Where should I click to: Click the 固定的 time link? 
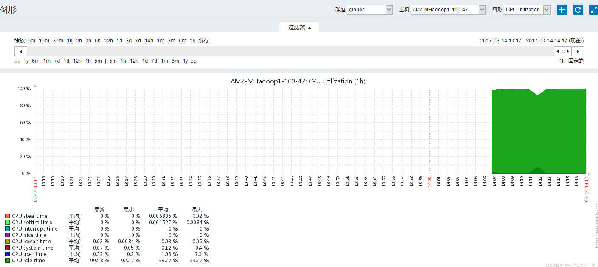(576, 61)
